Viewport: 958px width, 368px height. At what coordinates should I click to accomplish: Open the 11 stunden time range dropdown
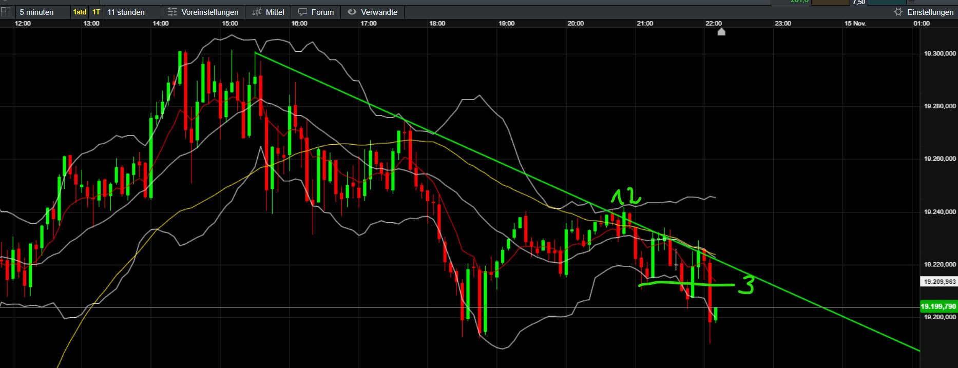(x=131, y=12)
